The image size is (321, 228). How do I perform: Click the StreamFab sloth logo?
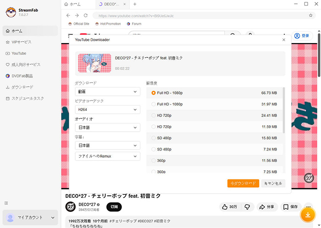coord(11,12)
